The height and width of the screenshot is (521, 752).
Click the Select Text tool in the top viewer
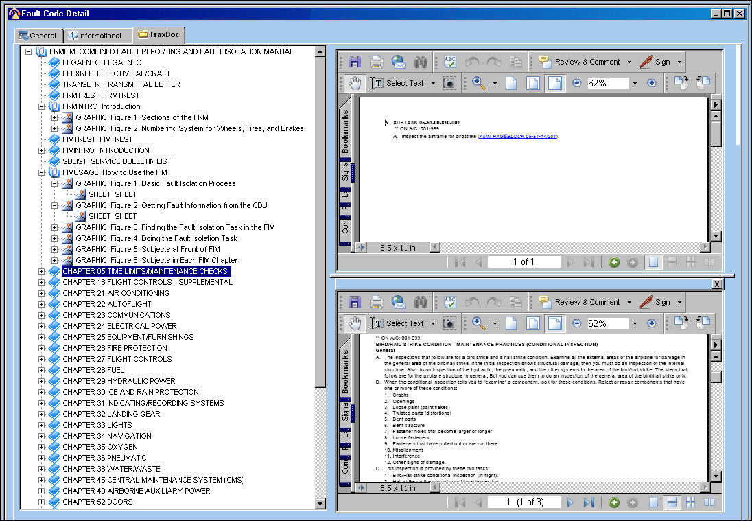[x=397, y=83]
